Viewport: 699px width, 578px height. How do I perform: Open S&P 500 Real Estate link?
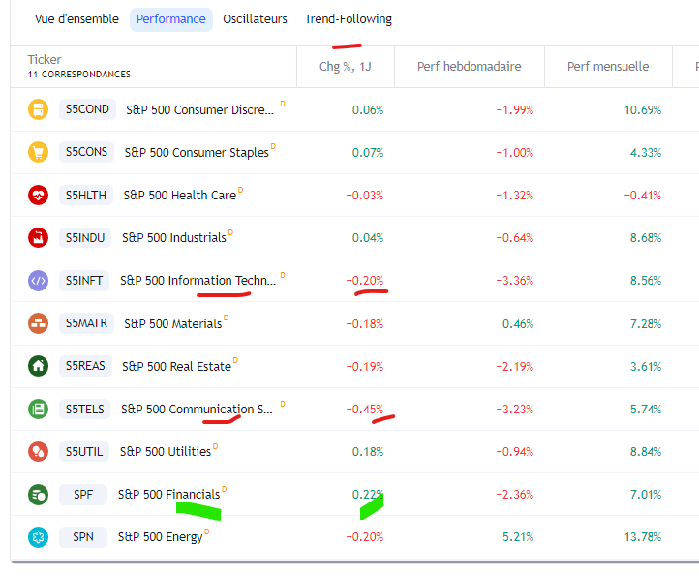(176, 367)
